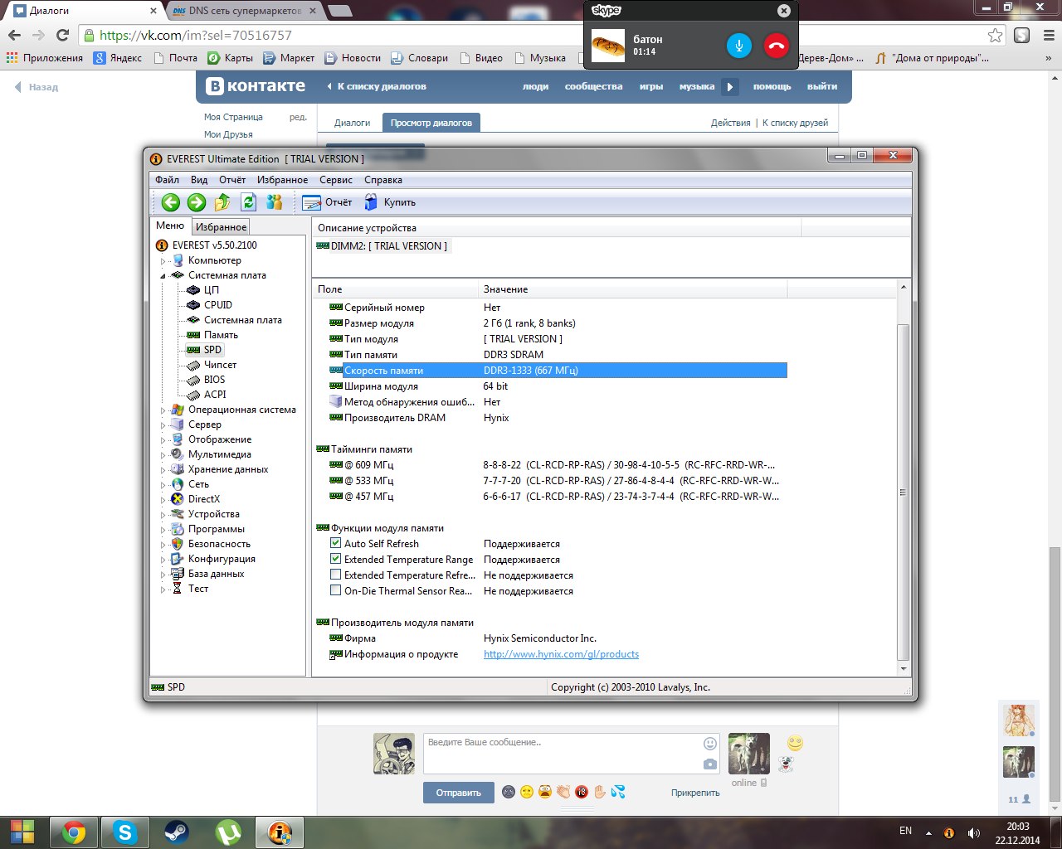
Task: Open the hynix.com products link
Action: (561, 654)
